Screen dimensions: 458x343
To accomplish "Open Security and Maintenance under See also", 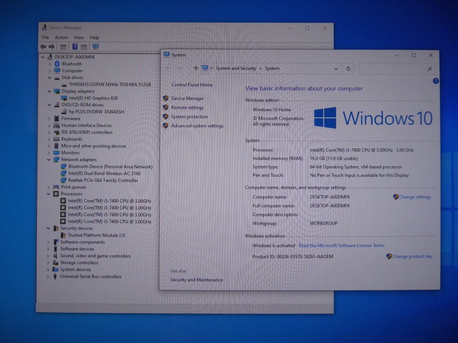I will point(197,280).
